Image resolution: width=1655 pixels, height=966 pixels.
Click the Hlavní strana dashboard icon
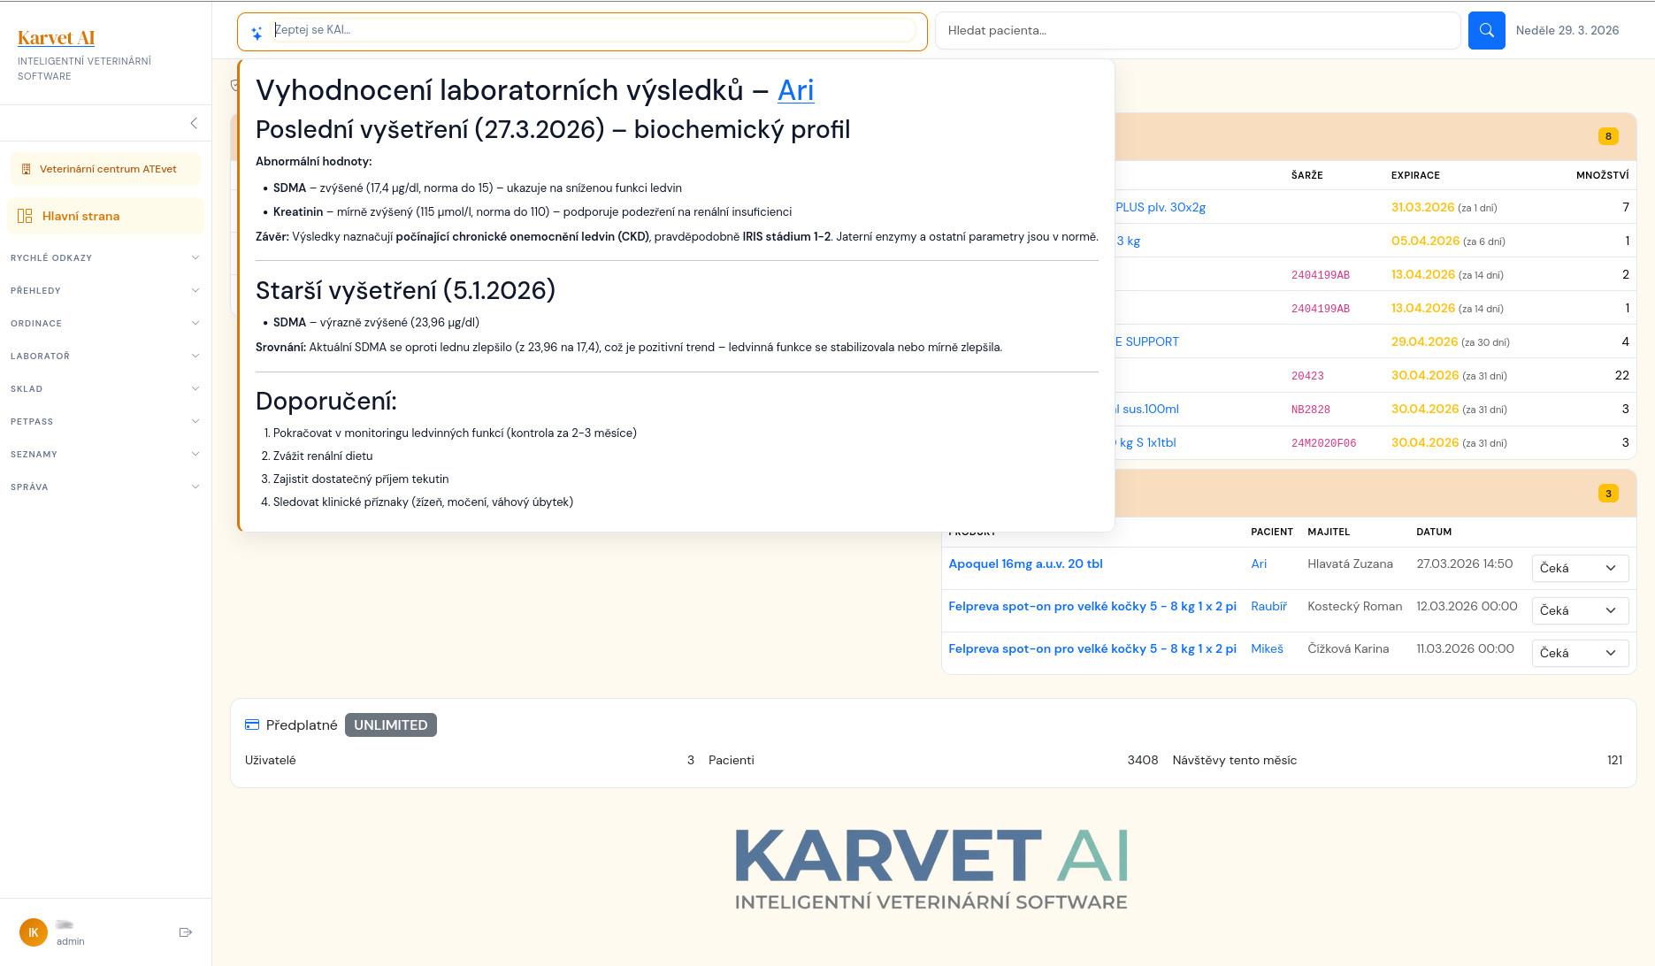(x=25, y=216)
